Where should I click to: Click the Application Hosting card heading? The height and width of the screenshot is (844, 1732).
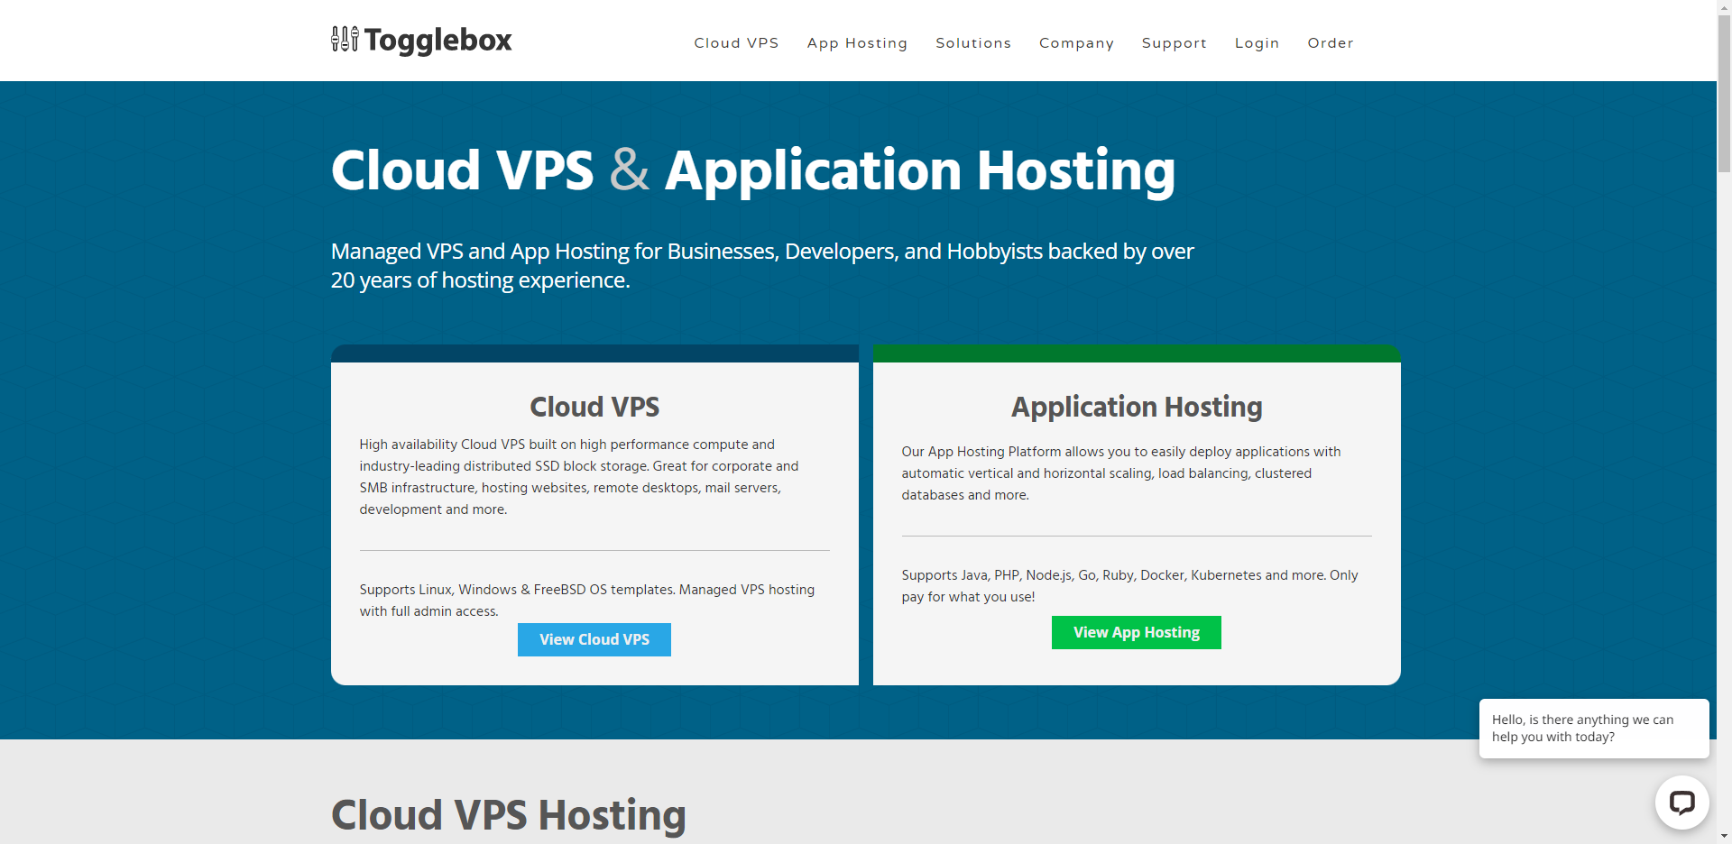[1136, 407]
